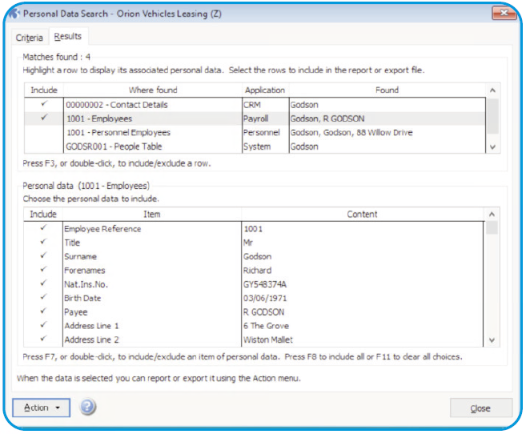The width and height of the screenshot is (526, 434).
Task: Open the Action dropdown menu
Action: pyautogui.click(x=42, y=408)
